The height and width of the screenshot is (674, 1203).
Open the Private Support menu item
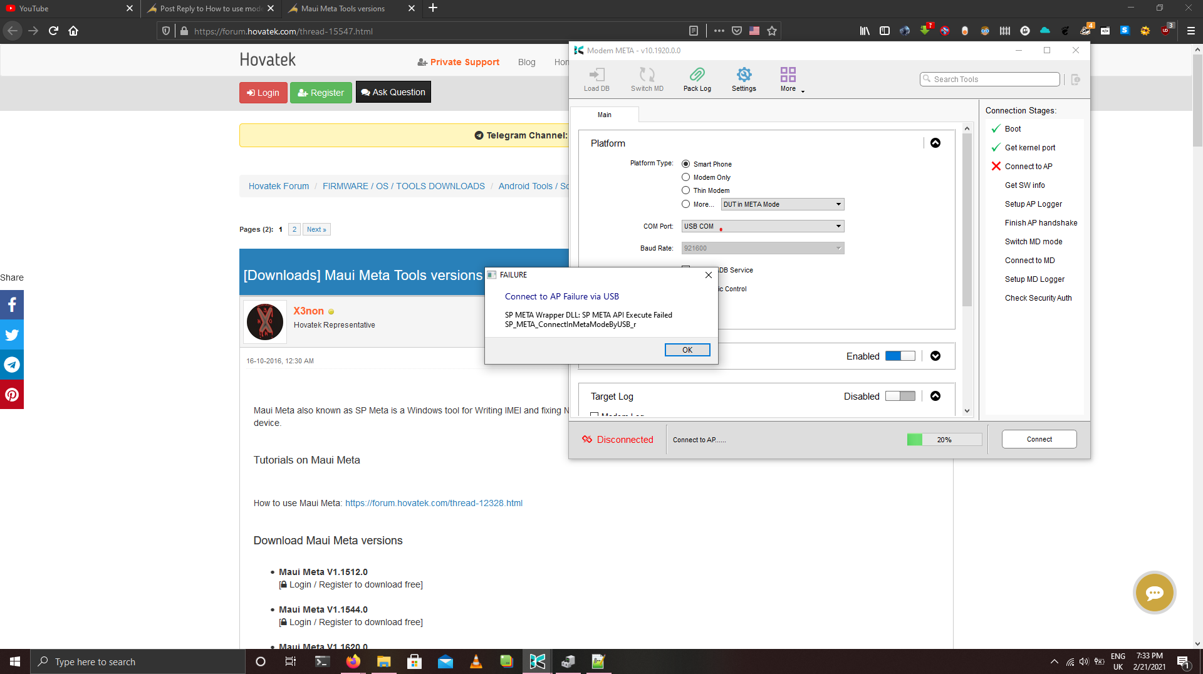[x=459, y=62]
